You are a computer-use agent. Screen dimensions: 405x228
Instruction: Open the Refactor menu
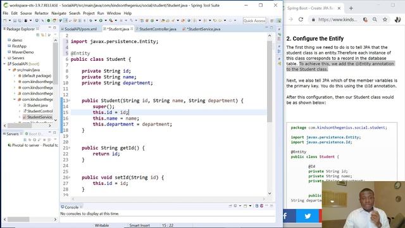[42, 13]
